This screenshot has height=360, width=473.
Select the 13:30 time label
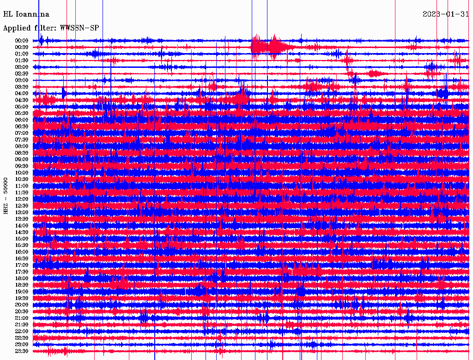point(22,219)
